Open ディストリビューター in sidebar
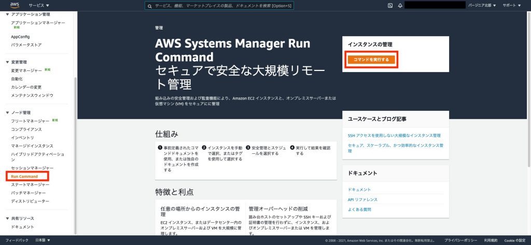This screenshot has height=245, width=531. pyautogui.click(x=30, y=201)
